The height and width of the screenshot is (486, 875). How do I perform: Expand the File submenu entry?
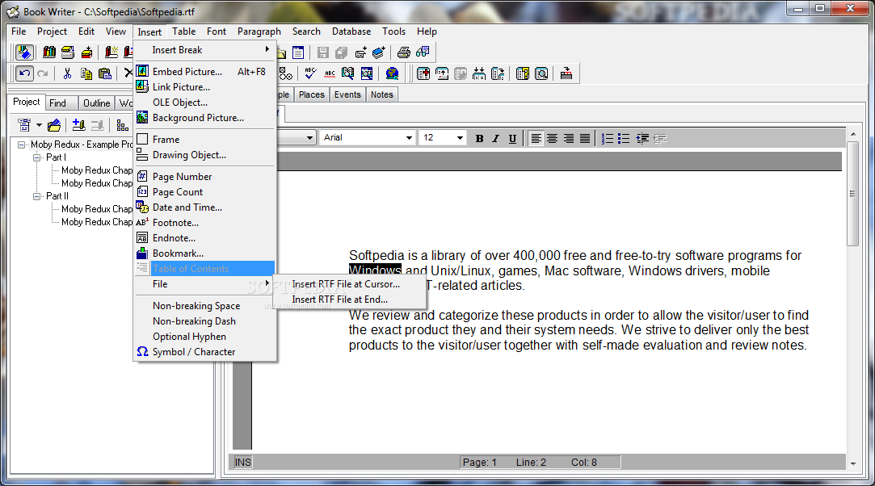204,284
